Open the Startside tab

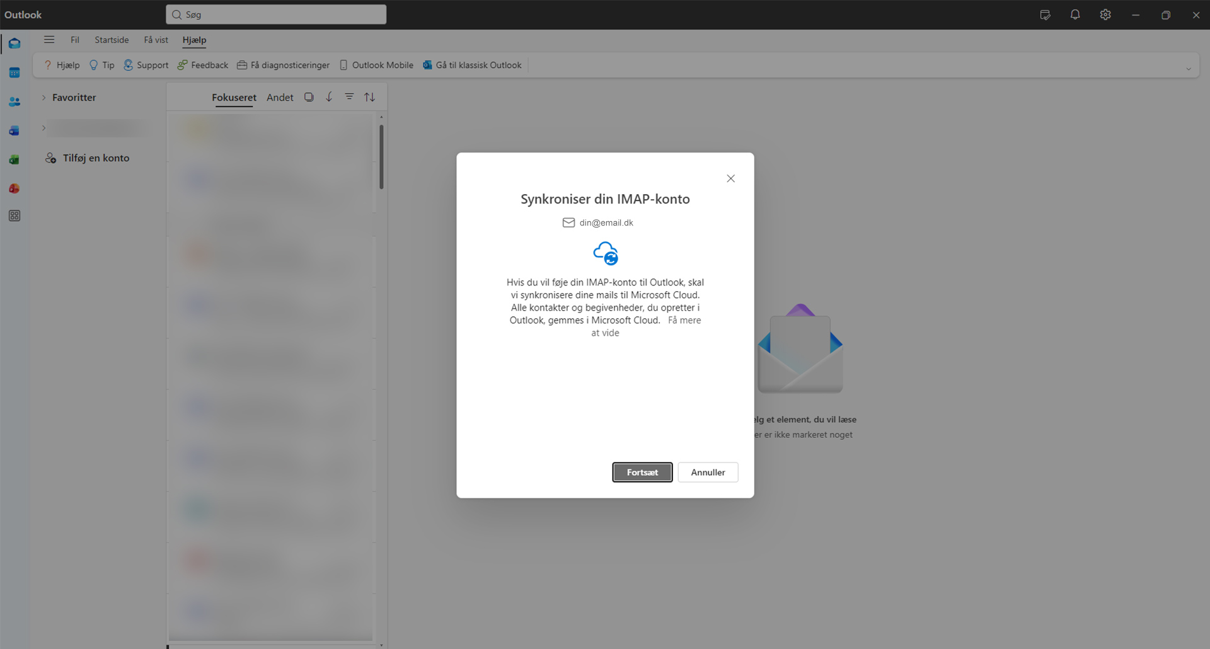coord(112,40)
